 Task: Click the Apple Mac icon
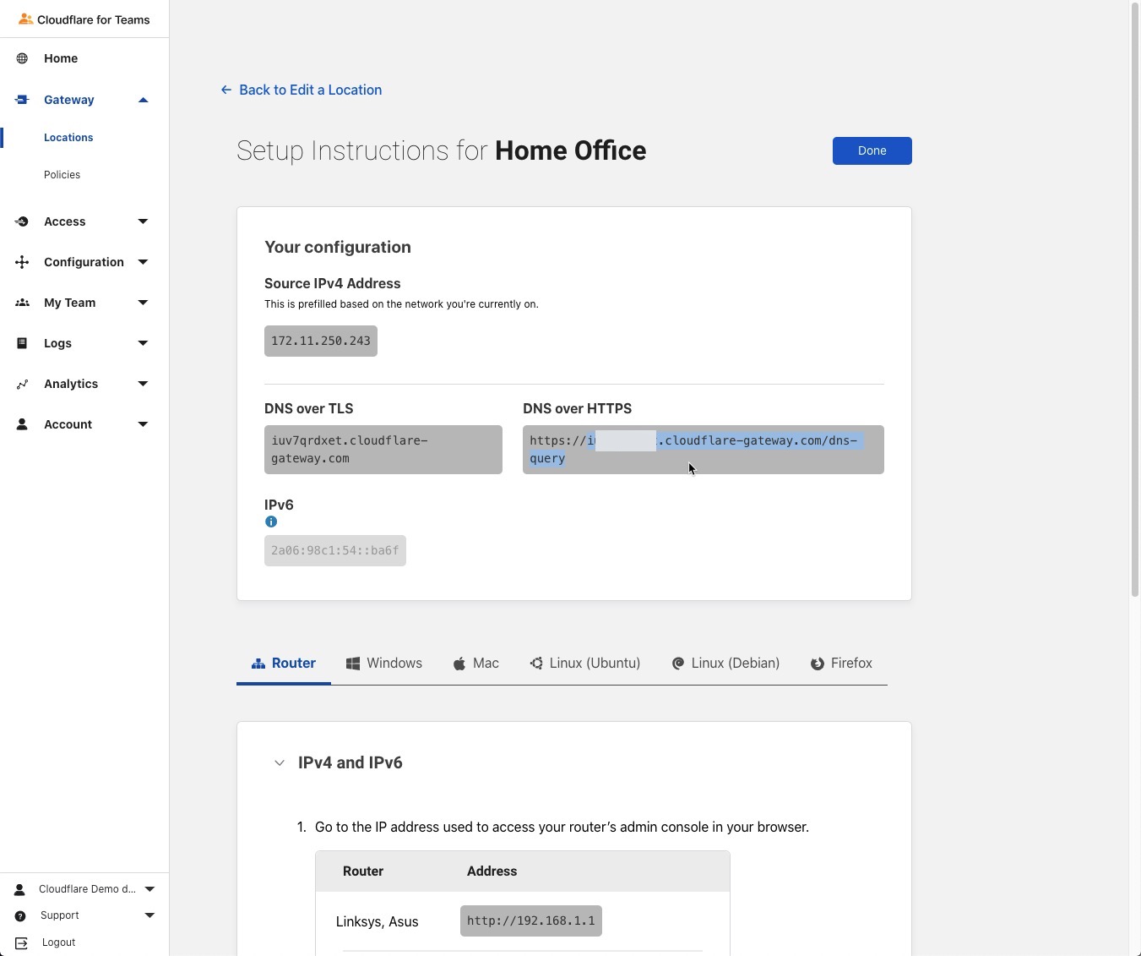(x=459, y=664)
